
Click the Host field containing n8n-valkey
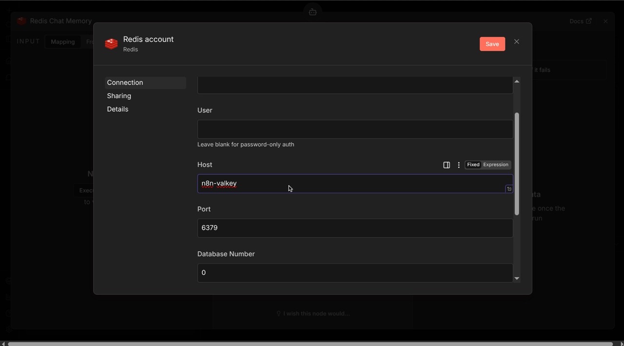pos(355,184)
